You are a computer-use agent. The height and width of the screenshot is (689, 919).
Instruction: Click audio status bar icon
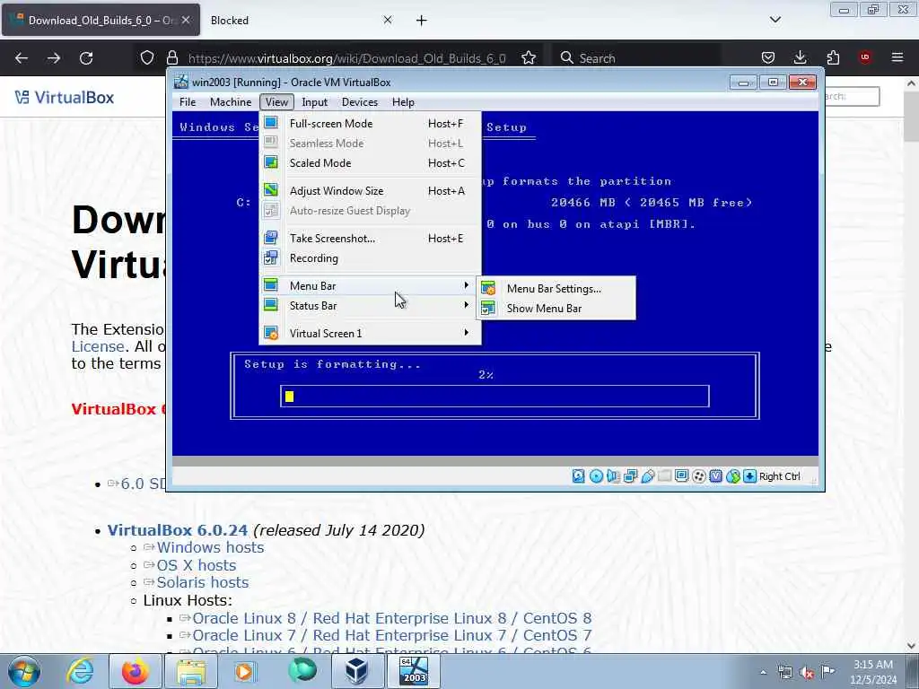(x=613, y=476)
